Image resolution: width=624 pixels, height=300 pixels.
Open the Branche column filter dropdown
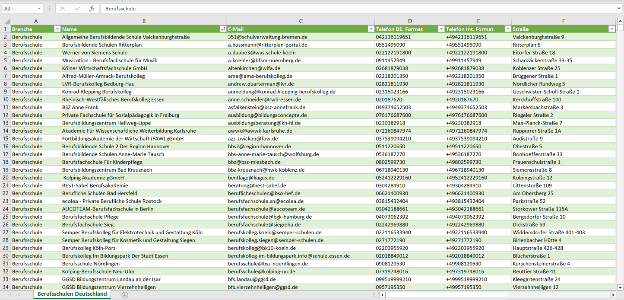pos(57,29)
